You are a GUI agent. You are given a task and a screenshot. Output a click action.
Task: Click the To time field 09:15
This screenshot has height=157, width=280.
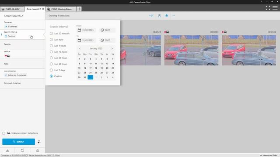(x=107, y=40)
